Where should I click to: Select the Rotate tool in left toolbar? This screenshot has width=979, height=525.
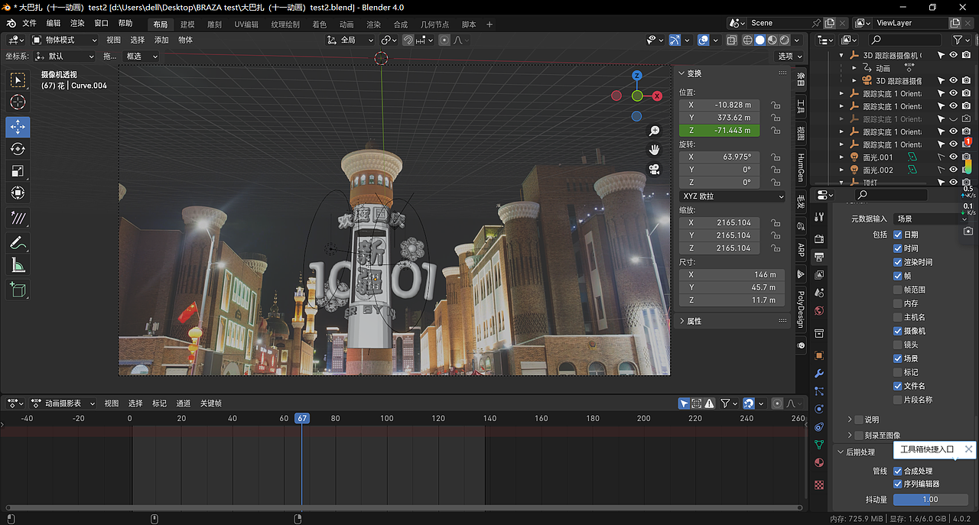pyautogui.click(x=18, y=149)
